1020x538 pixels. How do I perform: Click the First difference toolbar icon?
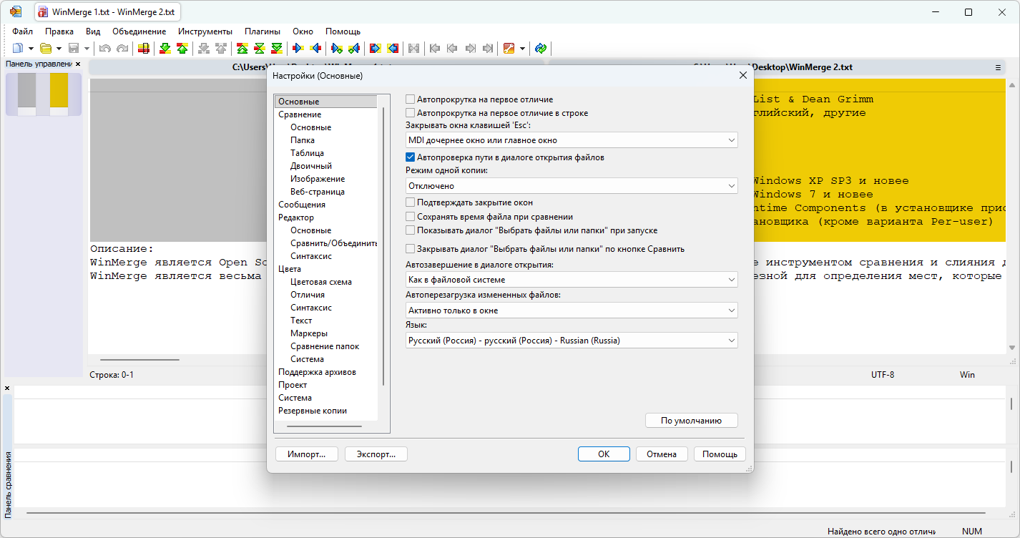point(242,48)
